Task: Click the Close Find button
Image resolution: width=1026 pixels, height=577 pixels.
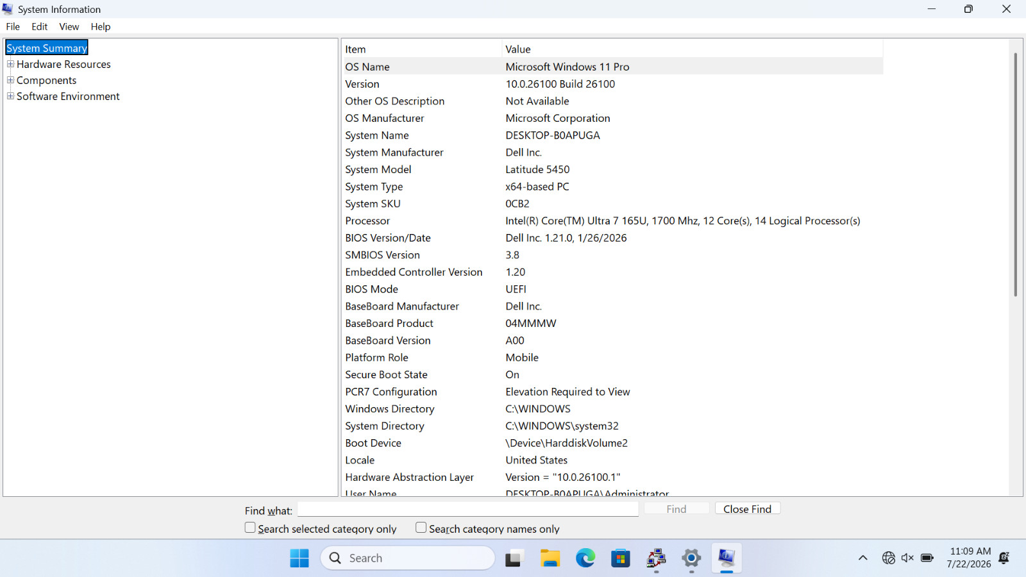Action: (747, 508)
